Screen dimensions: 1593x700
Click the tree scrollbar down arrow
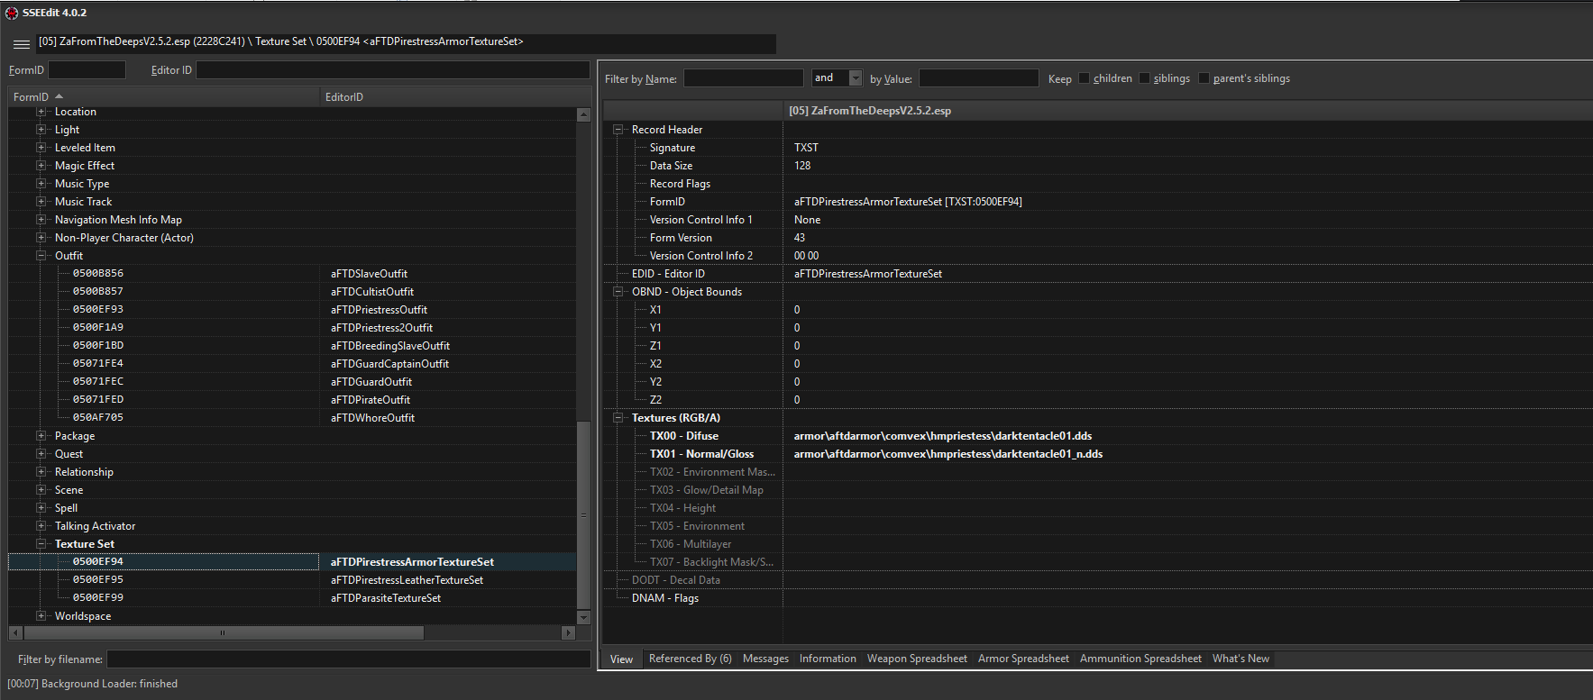tap(583, 617)
